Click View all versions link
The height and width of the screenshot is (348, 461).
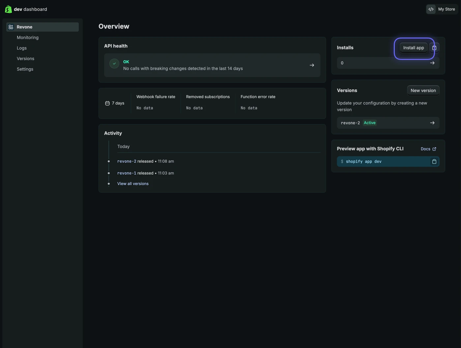(133, 184)
